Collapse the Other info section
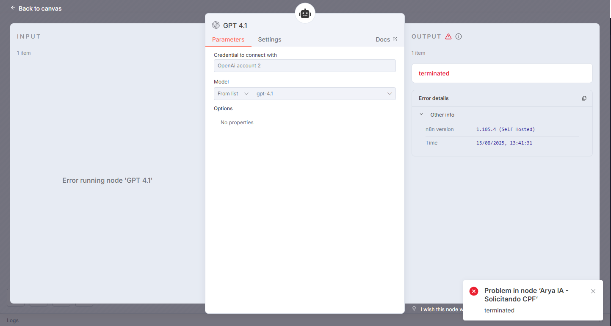The image size is (611, 326). tap(421, 114)
